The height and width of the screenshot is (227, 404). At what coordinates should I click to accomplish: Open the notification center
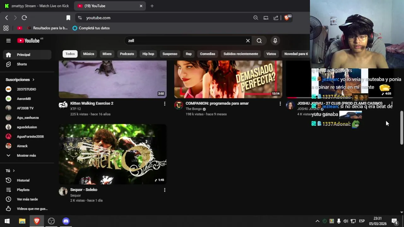[395, 221]
